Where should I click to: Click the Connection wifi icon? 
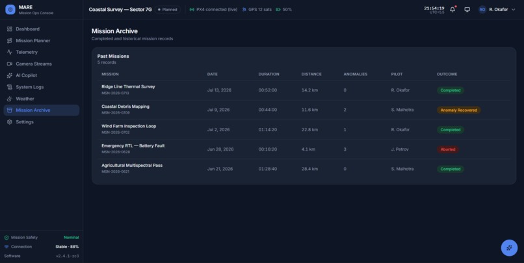(x=7, y=247)
